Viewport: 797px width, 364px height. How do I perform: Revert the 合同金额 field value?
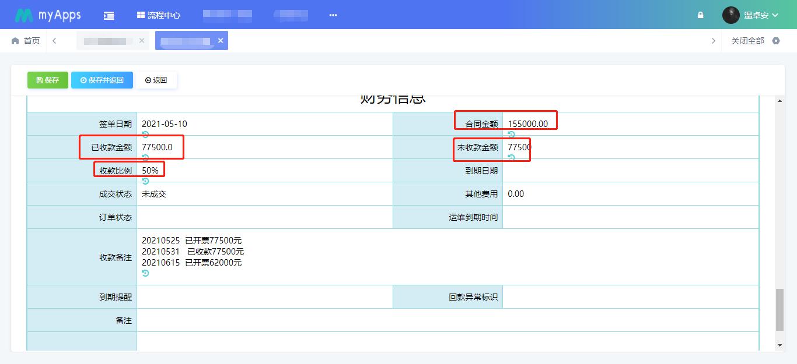click(x=512, y=135)
